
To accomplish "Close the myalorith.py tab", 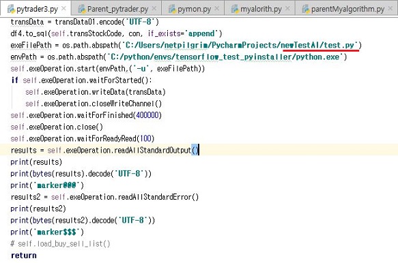I will 287,9.
